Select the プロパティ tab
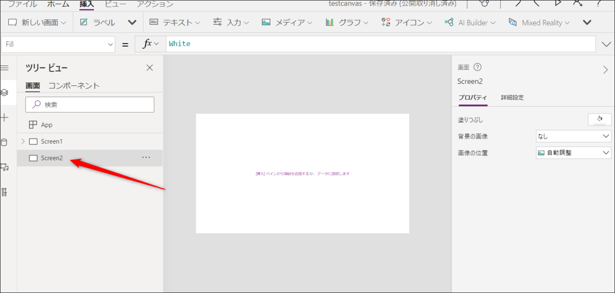615x293 pixels. (x=473, y=97)
